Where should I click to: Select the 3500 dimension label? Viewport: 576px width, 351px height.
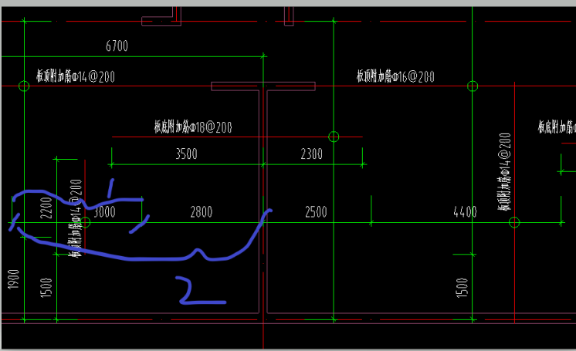(x=186, y=154)
